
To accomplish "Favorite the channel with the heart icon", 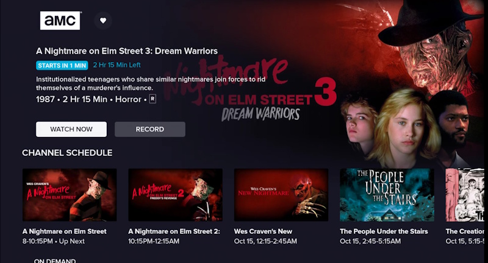I will 103,21.
